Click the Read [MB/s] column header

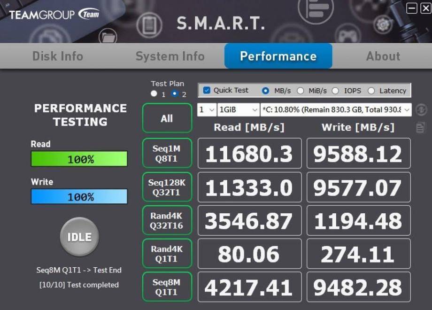(249, 127)
